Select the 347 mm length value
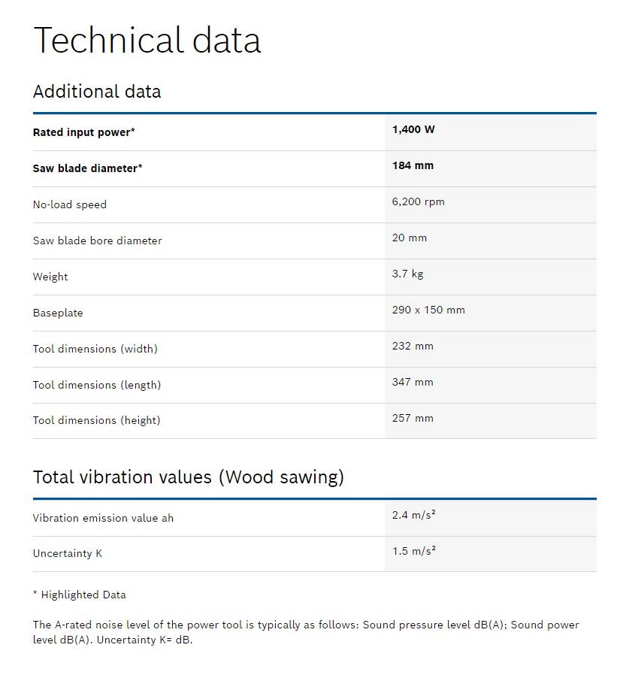This screenshot has height=675, width=629. tap(413, 382)
